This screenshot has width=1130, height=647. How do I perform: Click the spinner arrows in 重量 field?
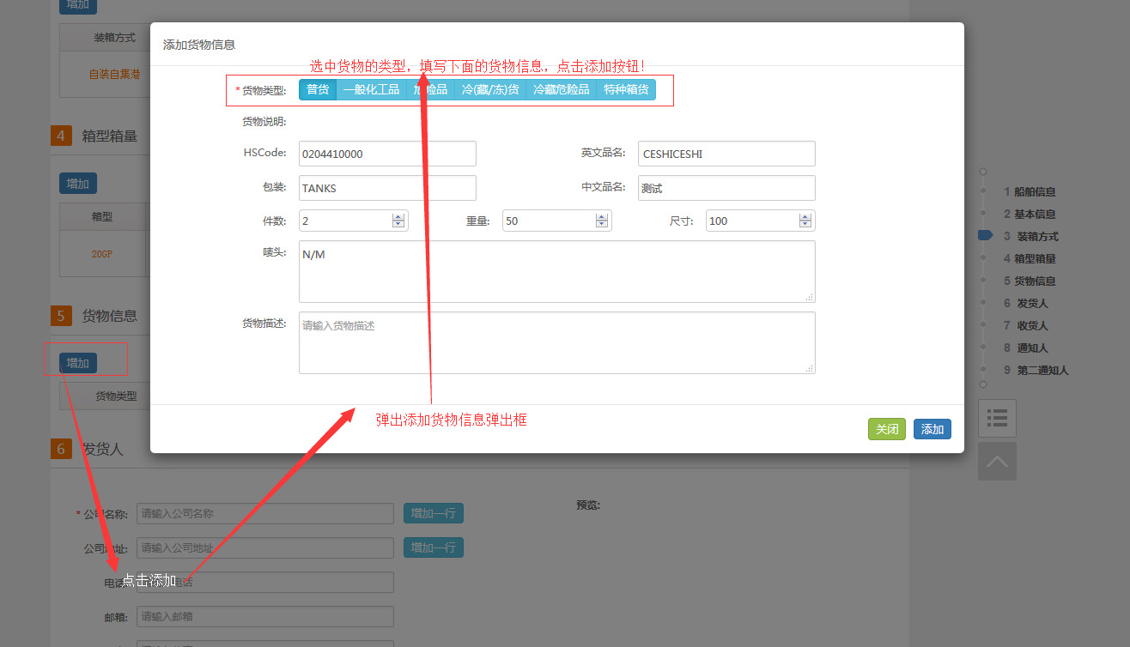601,221
